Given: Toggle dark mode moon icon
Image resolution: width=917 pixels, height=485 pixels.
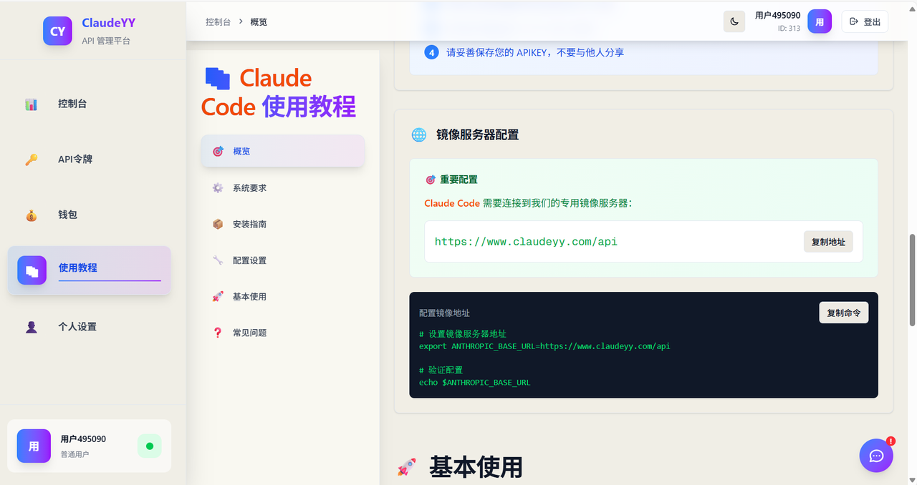Looking at the screenshot, I should tap(734, 21).
